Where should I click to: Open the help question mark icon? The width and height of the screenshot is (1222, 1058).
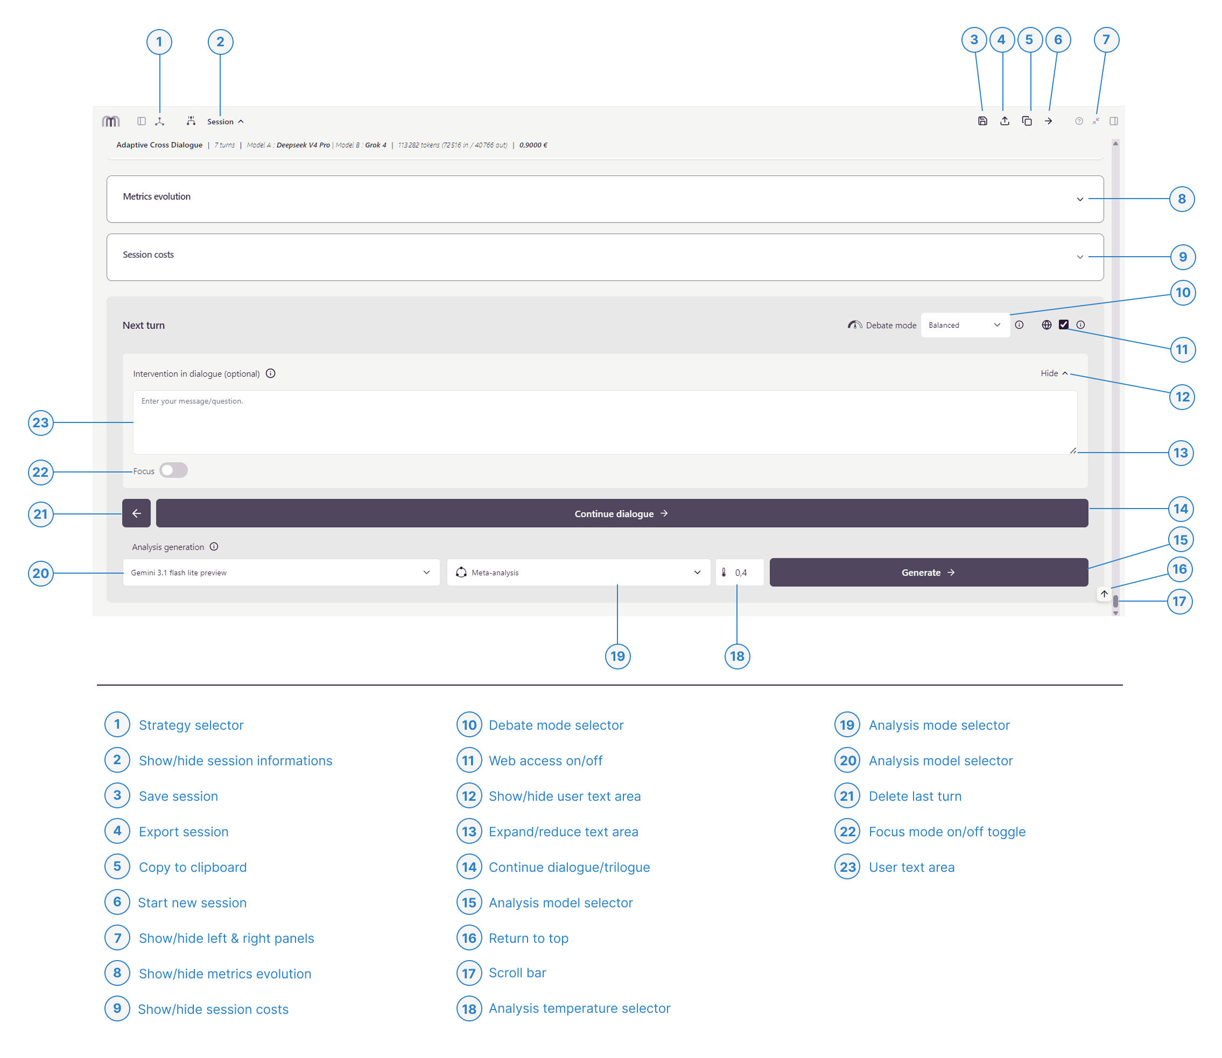pos(1078,121)
